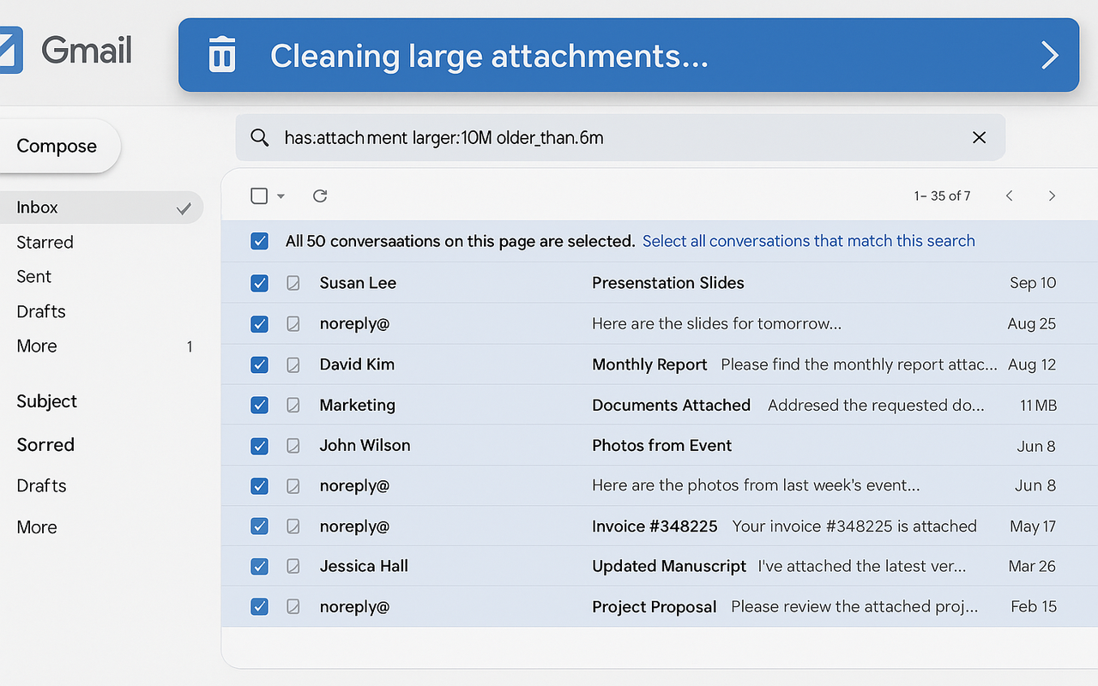The width and height of the screenshot is (1098, 686).
Task: Click the trash icon in the blue banner
Action: [x=221, y=55]
